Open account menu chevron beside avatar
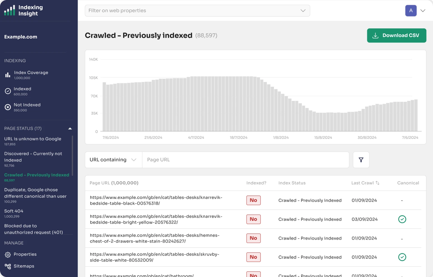The width and height of the screenshot is (433, 277). [423, 11]
